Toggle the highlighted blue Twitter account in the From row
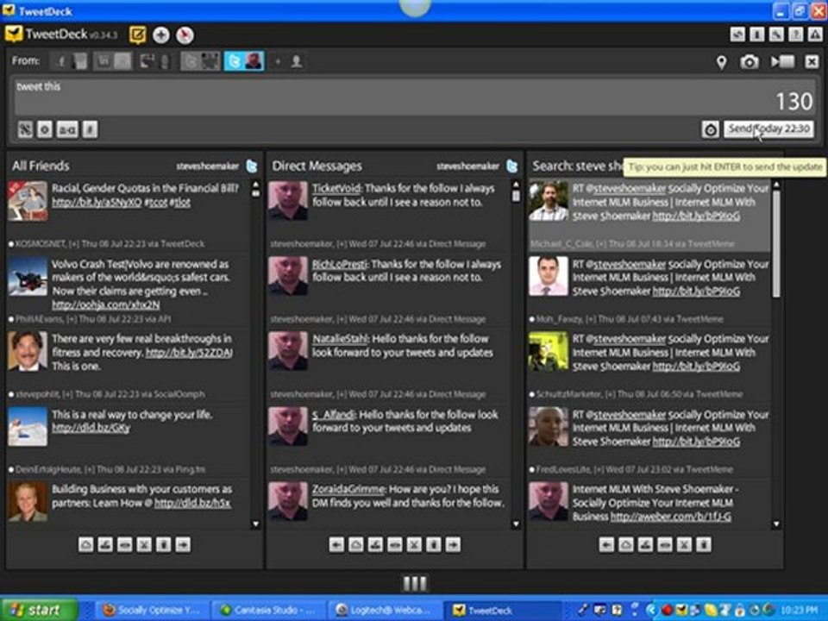The height and width of the screenshot is (621, 828). click(x=244, y=61)
